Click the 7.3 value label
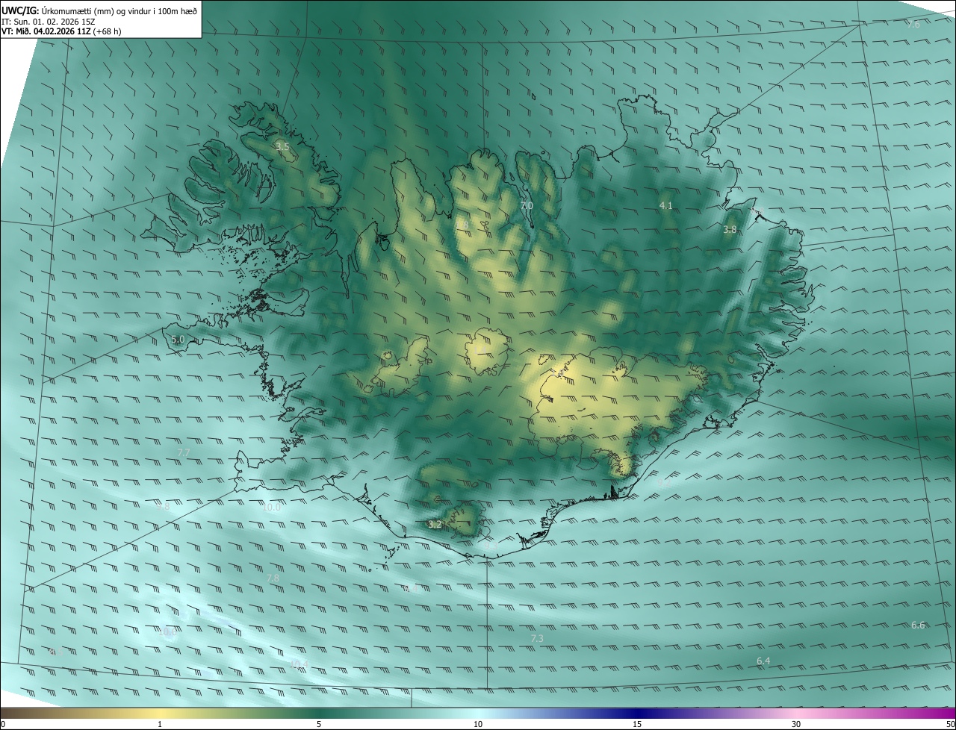 click(x=537, y=638)
